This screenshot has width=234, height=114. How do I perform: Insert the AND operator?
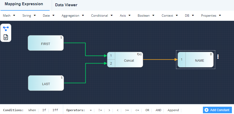pyautogui.click(x=158, y=110)
